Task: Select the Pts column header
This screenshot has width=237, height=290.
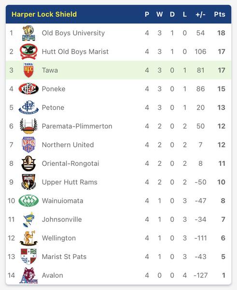Action: point(220,14)
